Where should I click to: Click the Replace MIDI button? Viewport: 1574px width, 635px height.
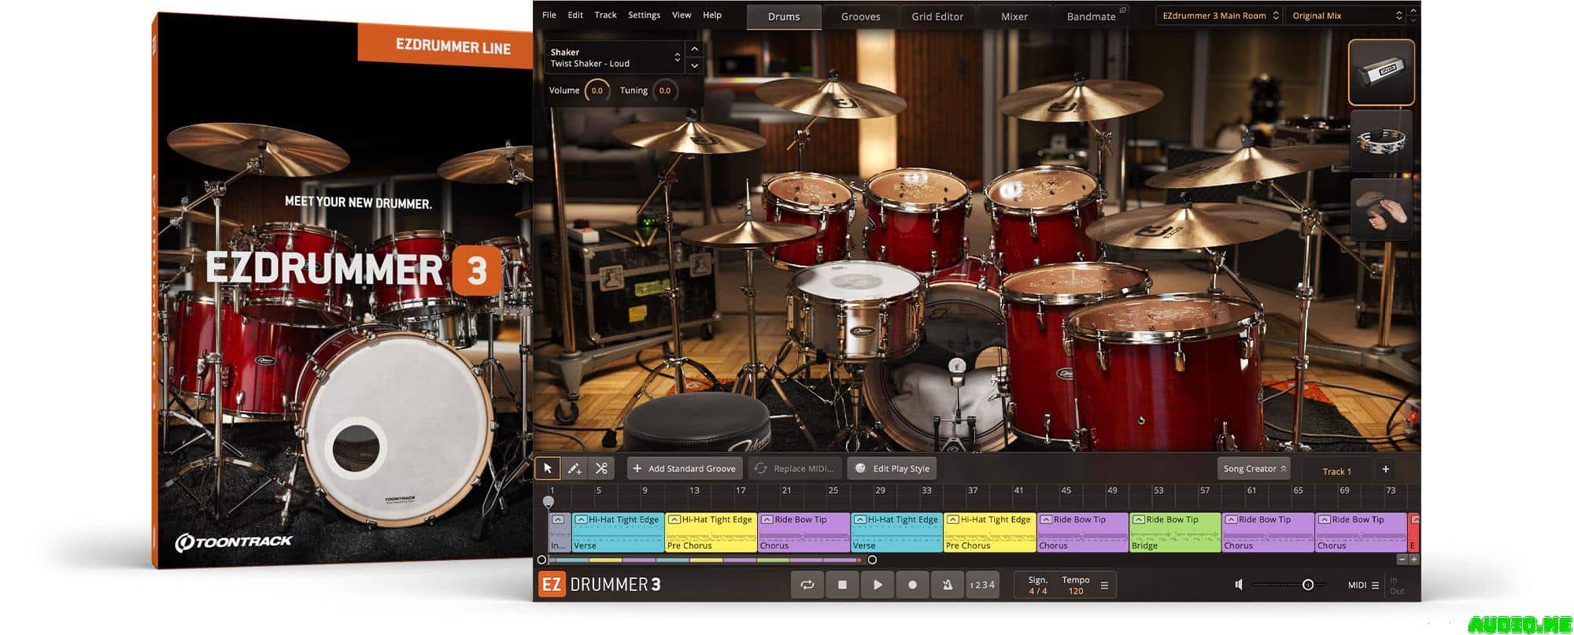pos(795,468)
